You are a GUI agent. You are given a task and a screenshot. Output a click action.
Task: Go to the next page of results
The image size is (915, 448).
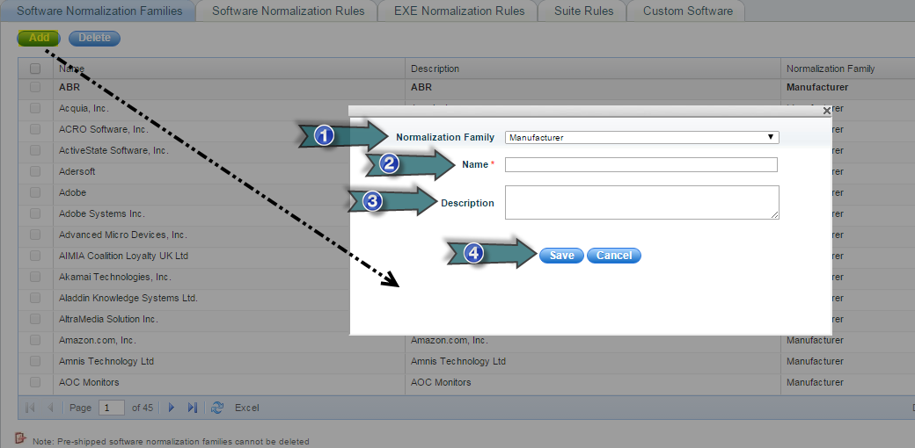(172, 408)
